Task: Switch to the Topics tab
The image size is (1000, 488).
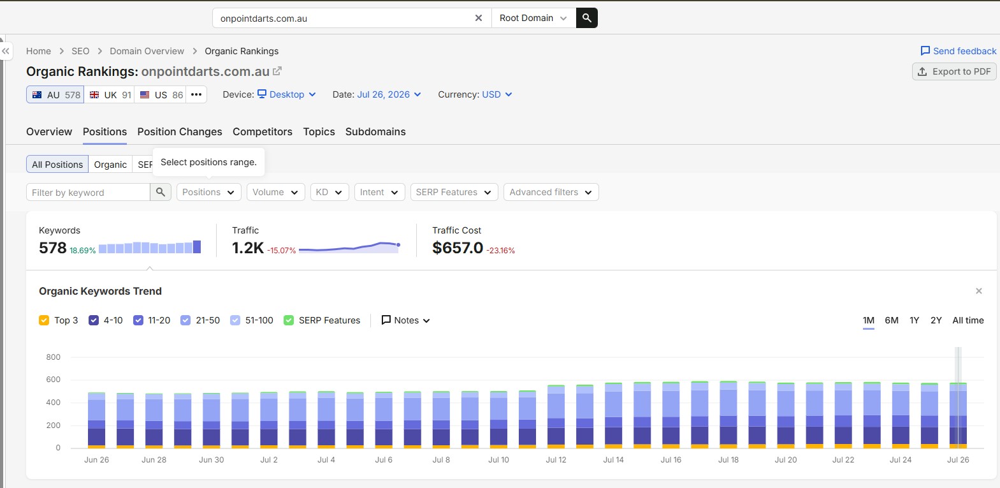Action: click(319, 131)
